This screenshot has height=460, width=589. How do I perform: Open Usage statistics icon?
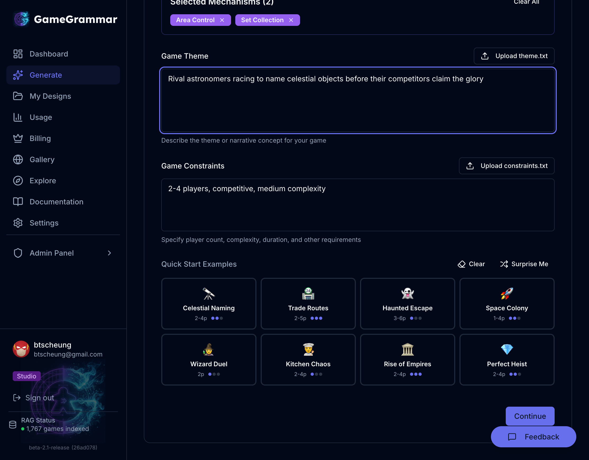pyautogui.click(x=18, y=117)
